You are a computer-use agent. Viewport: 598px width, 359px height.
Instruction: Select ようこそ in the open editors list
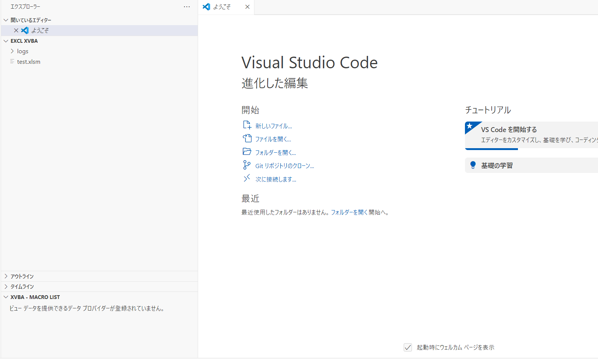(x=100, y=30)
